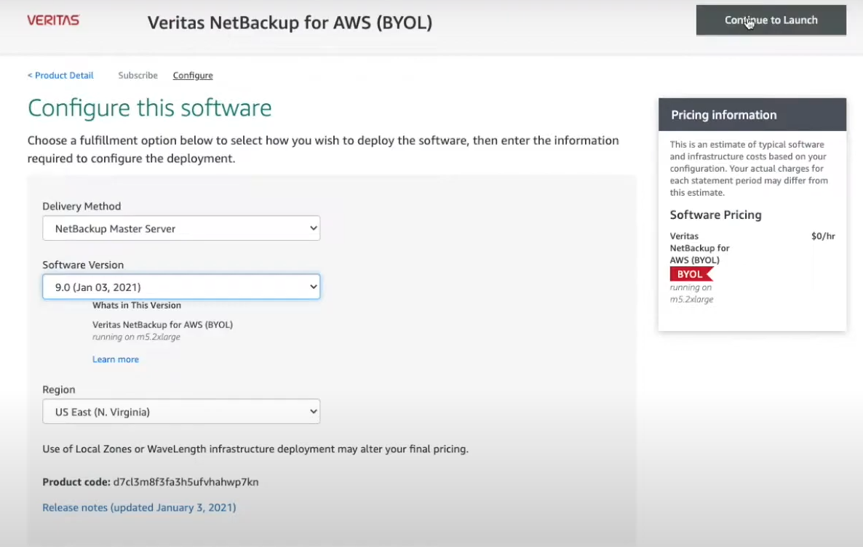Click the Continue to Launch button

tap(771, 20)
